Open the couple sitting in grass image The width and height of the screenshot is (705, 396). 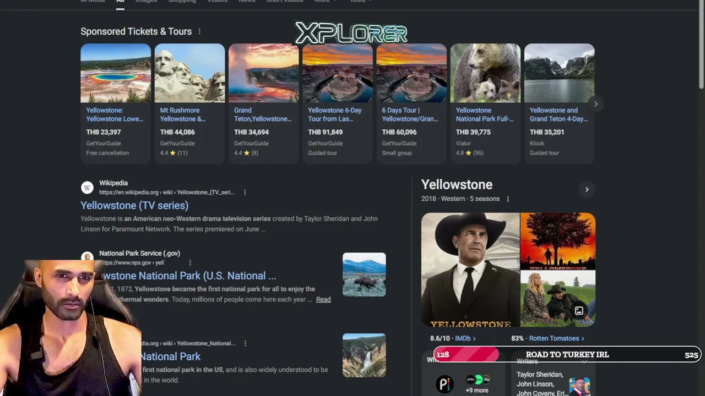pos(558,299)
